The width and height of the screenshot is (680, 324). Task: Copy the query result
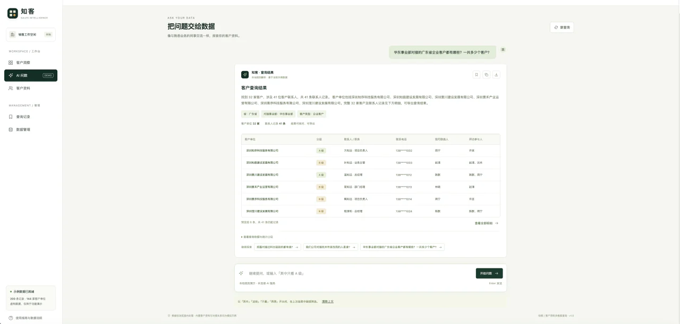487,75
